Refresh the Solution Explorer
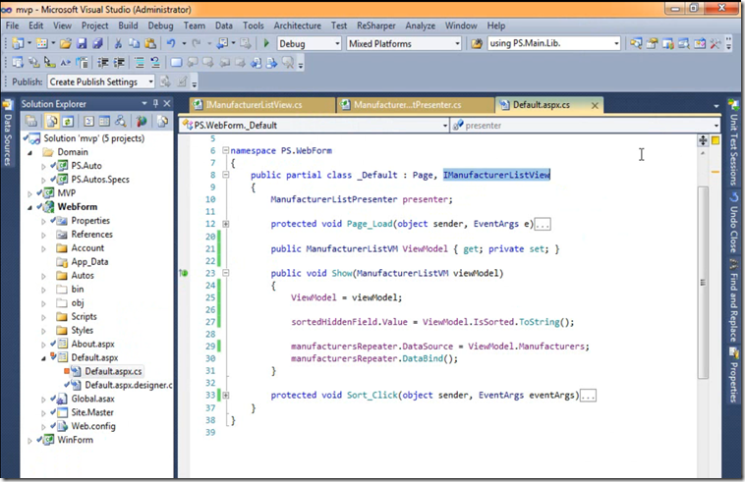This screenshot has width=745, height=482. [68, 122]
